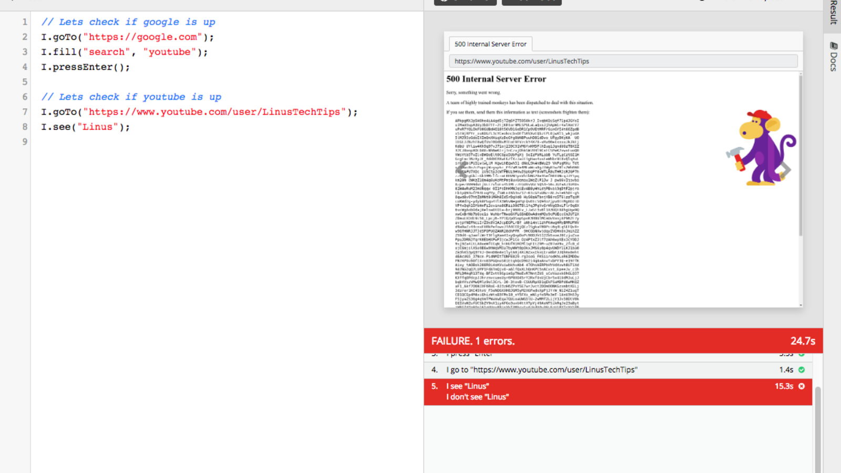This screenshot has height=473, width=841.
Task: Go to next screenshot with right arrow
Action: 785,170
